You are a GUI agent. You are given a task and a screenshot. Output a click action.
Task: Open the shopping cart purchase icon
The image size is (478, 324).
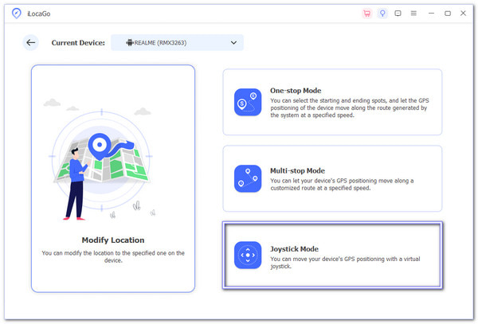pos(367,14)
